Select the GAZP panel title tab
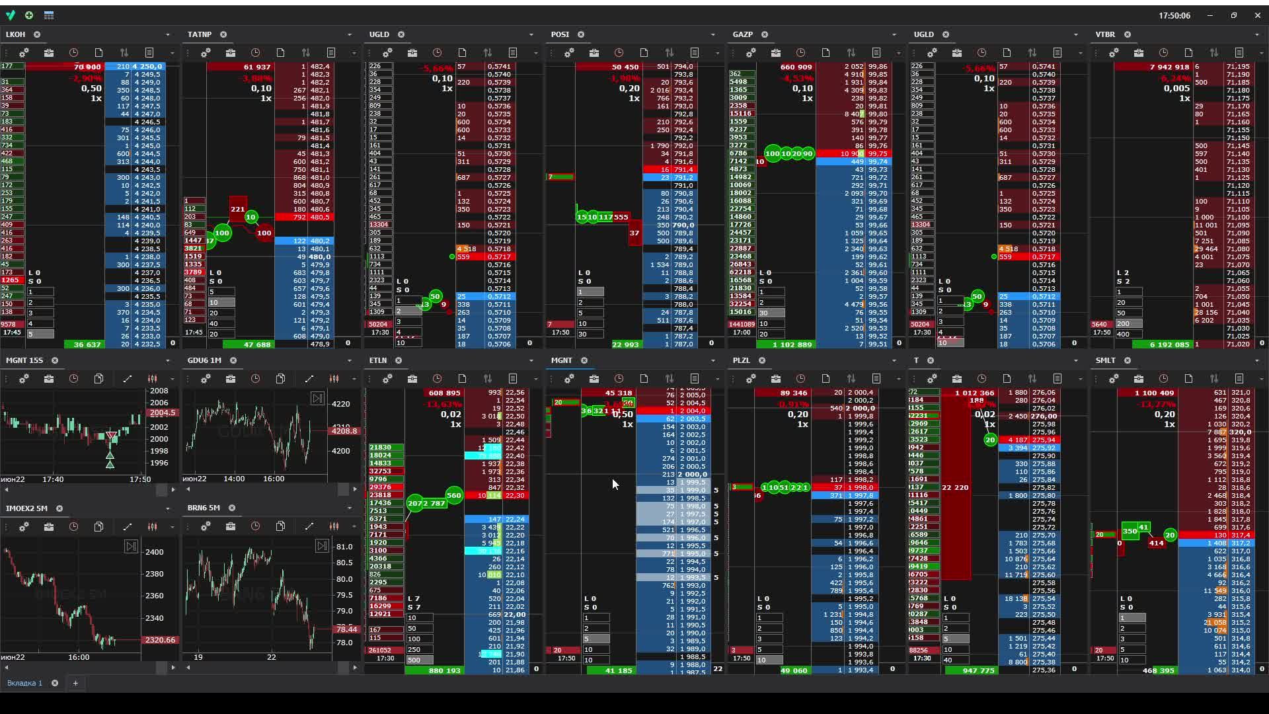1269x714 pixels. pyautogui.click(x=743, y=34)
